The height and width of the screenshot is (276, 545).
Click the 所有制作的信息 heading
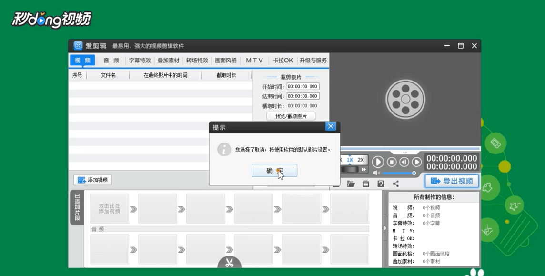coord(434,197)
